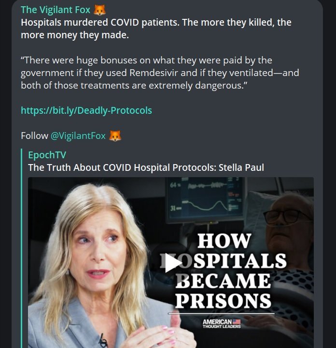Click the fox emoji beside the channel name
Image resolution: width=336 pixels, height=348 pixels.
pos(99,10)
